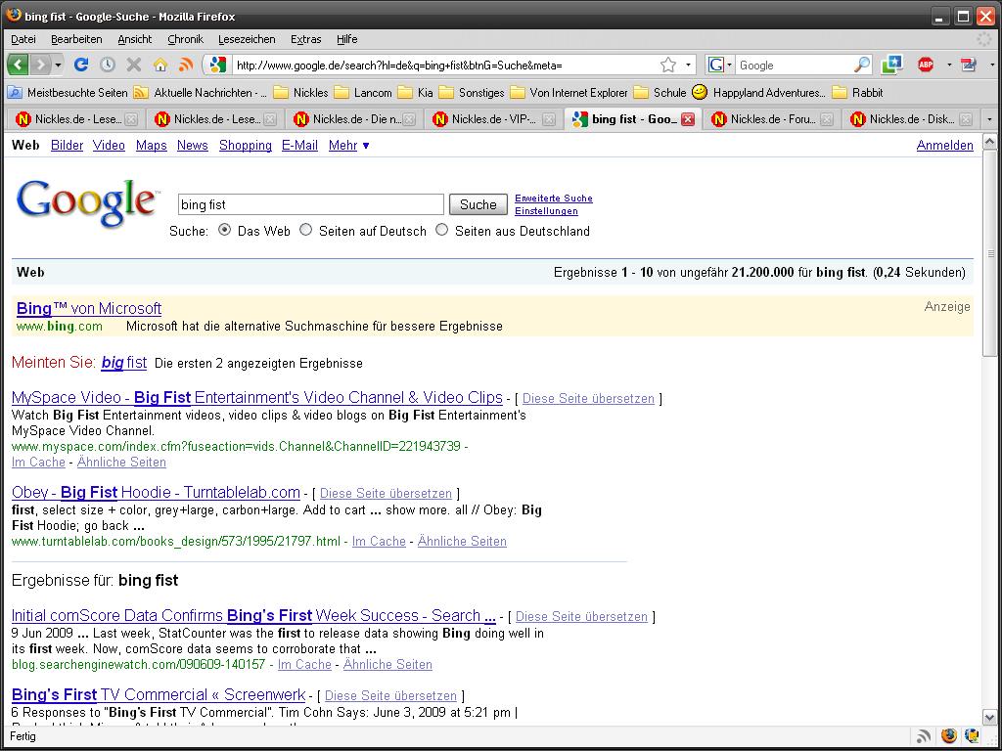
Task: Open Happyland Adventures smiley bookmark
Action: click(758, 93)
